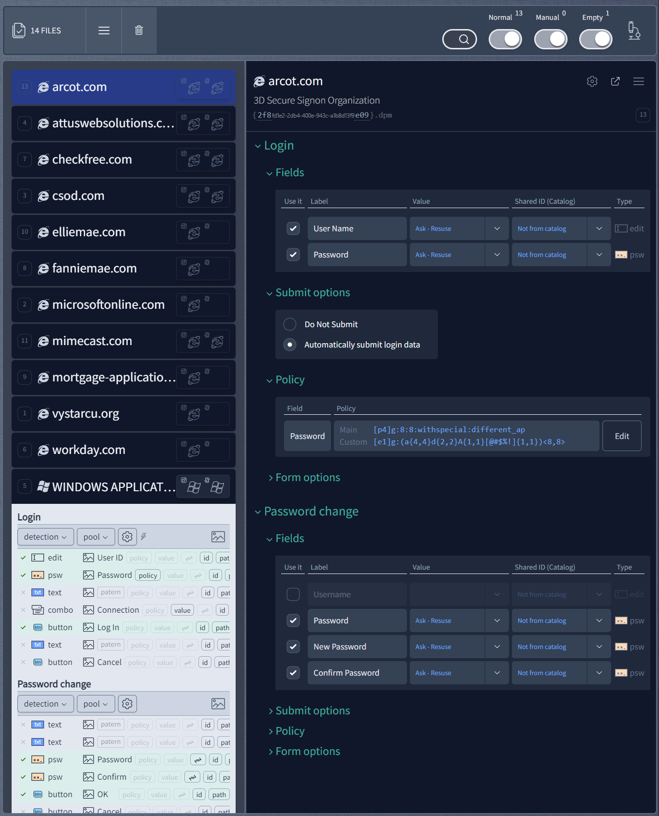Select workday.com in file list
Image resolution: width=659 pixels, height=816 pixels.
tap(123, 450)
